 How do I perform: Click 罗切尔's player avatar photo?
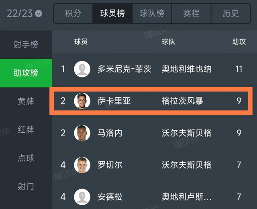click(82, 165)
